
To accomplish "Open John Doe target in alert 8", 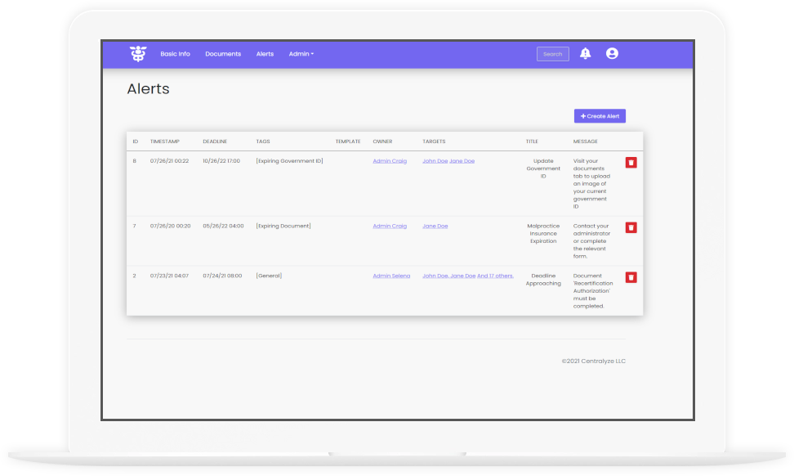I will click(435, 161).
